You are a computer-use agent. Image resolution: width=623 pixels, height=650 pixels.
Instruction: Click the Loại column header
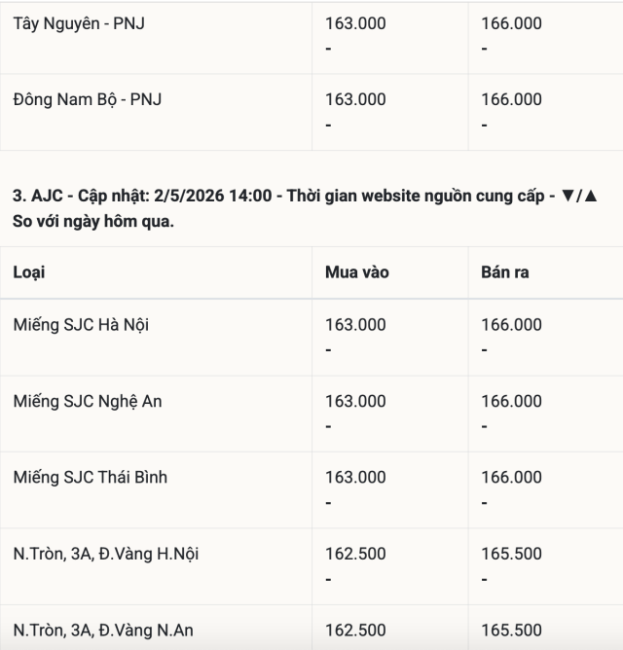(28, 272)
